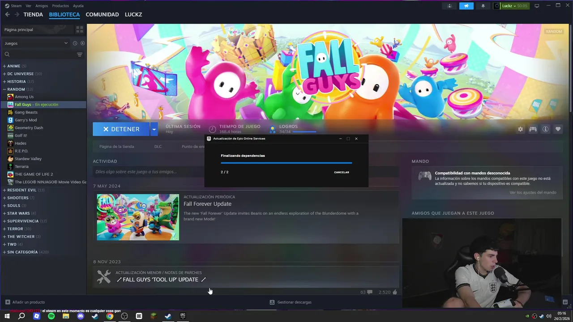Switch to Big Picture mode icon
Image resolution: width=573 pixels, height=322 pixels.
point(537,6)
